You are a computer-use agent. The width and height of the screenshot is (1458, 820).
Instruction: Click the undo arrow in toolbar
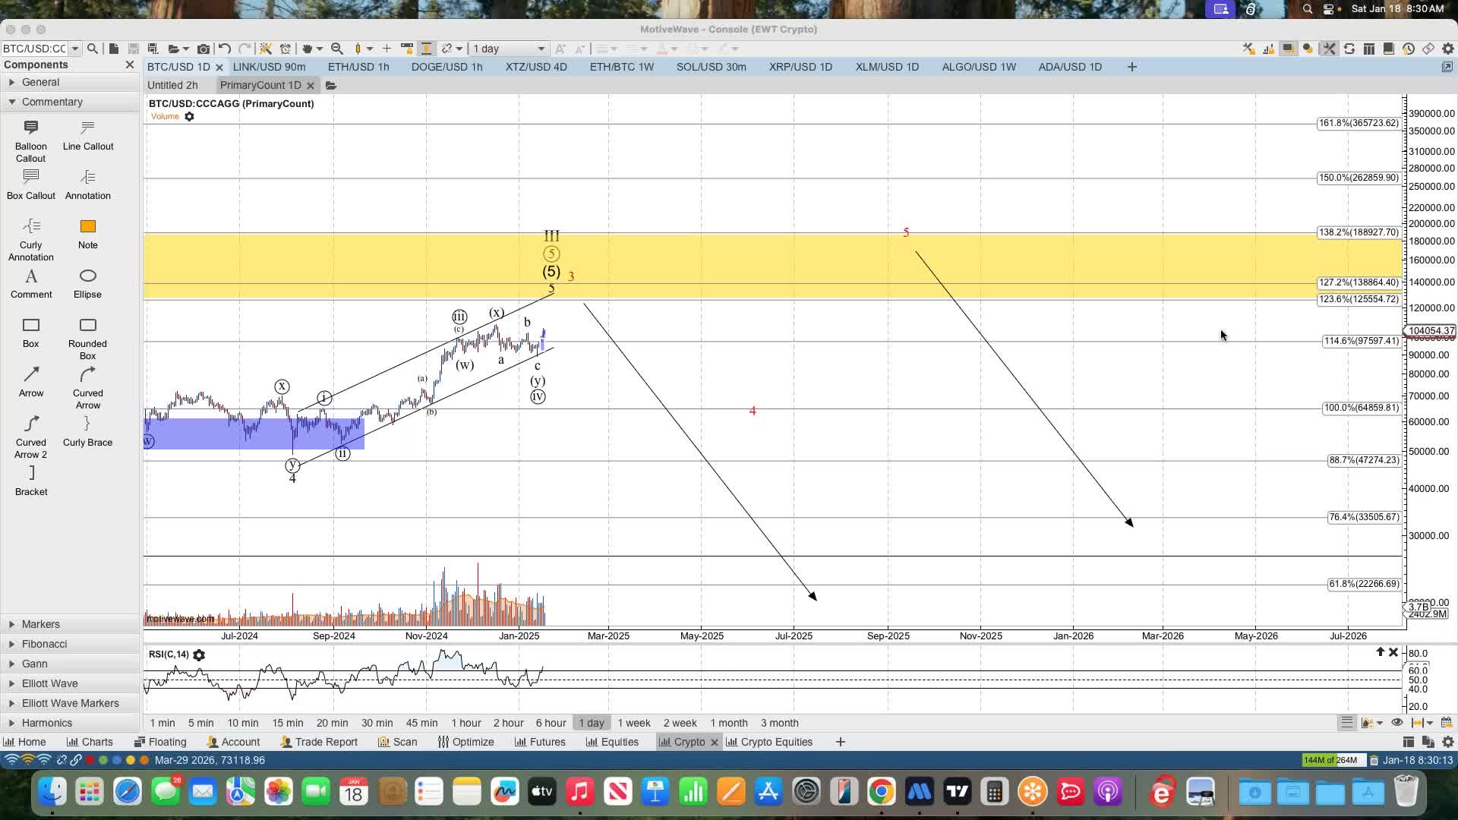(x=225, y=49)
